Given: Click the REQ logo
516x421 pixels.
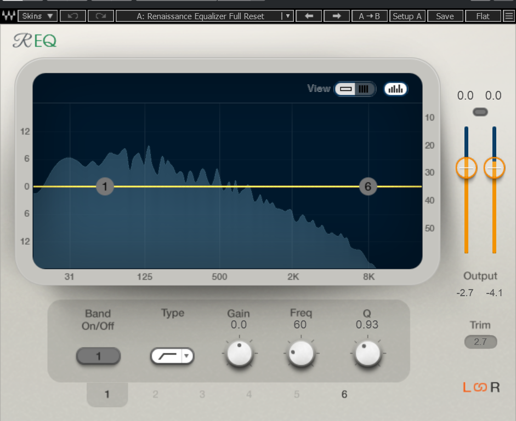Looking at the screenshot, I should click(x=35, y=41).
